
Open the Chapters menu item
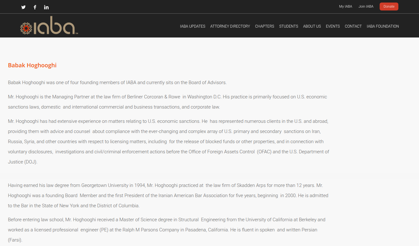(264, 26)
